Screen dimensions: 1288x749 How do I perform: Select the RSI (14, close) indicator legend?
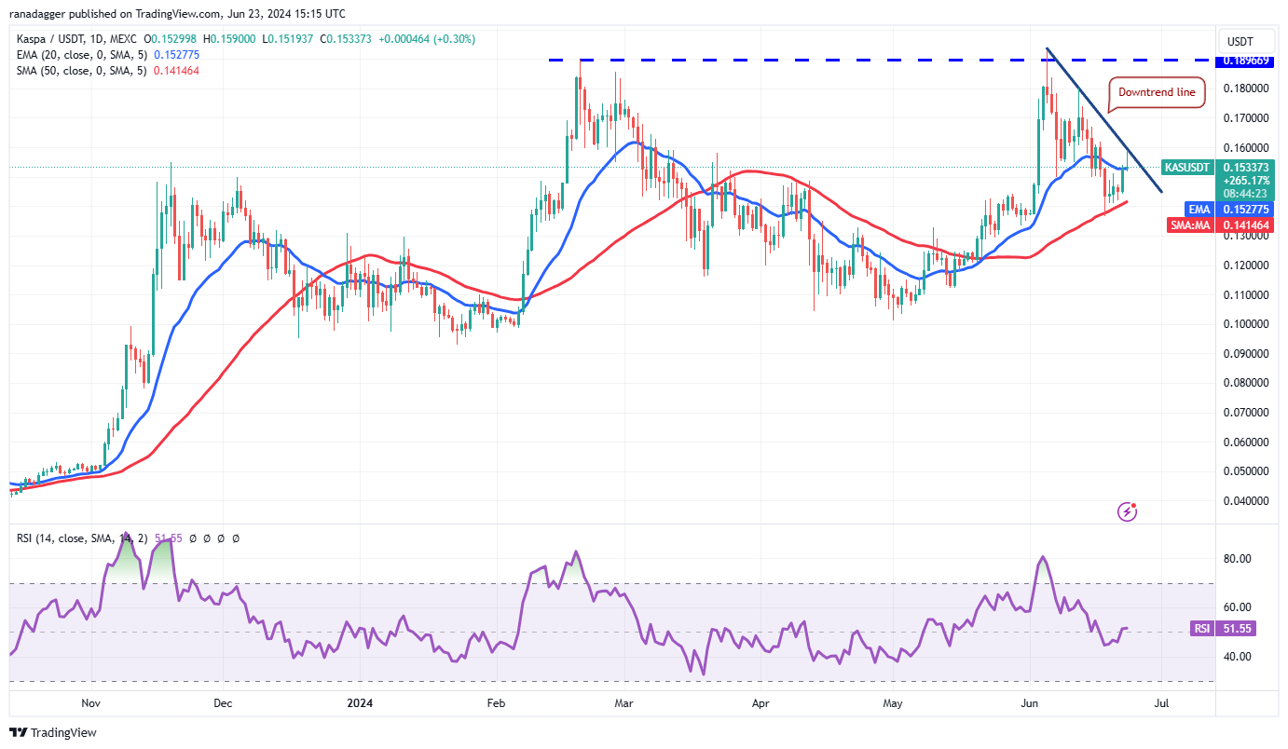(x=78, y=538)
